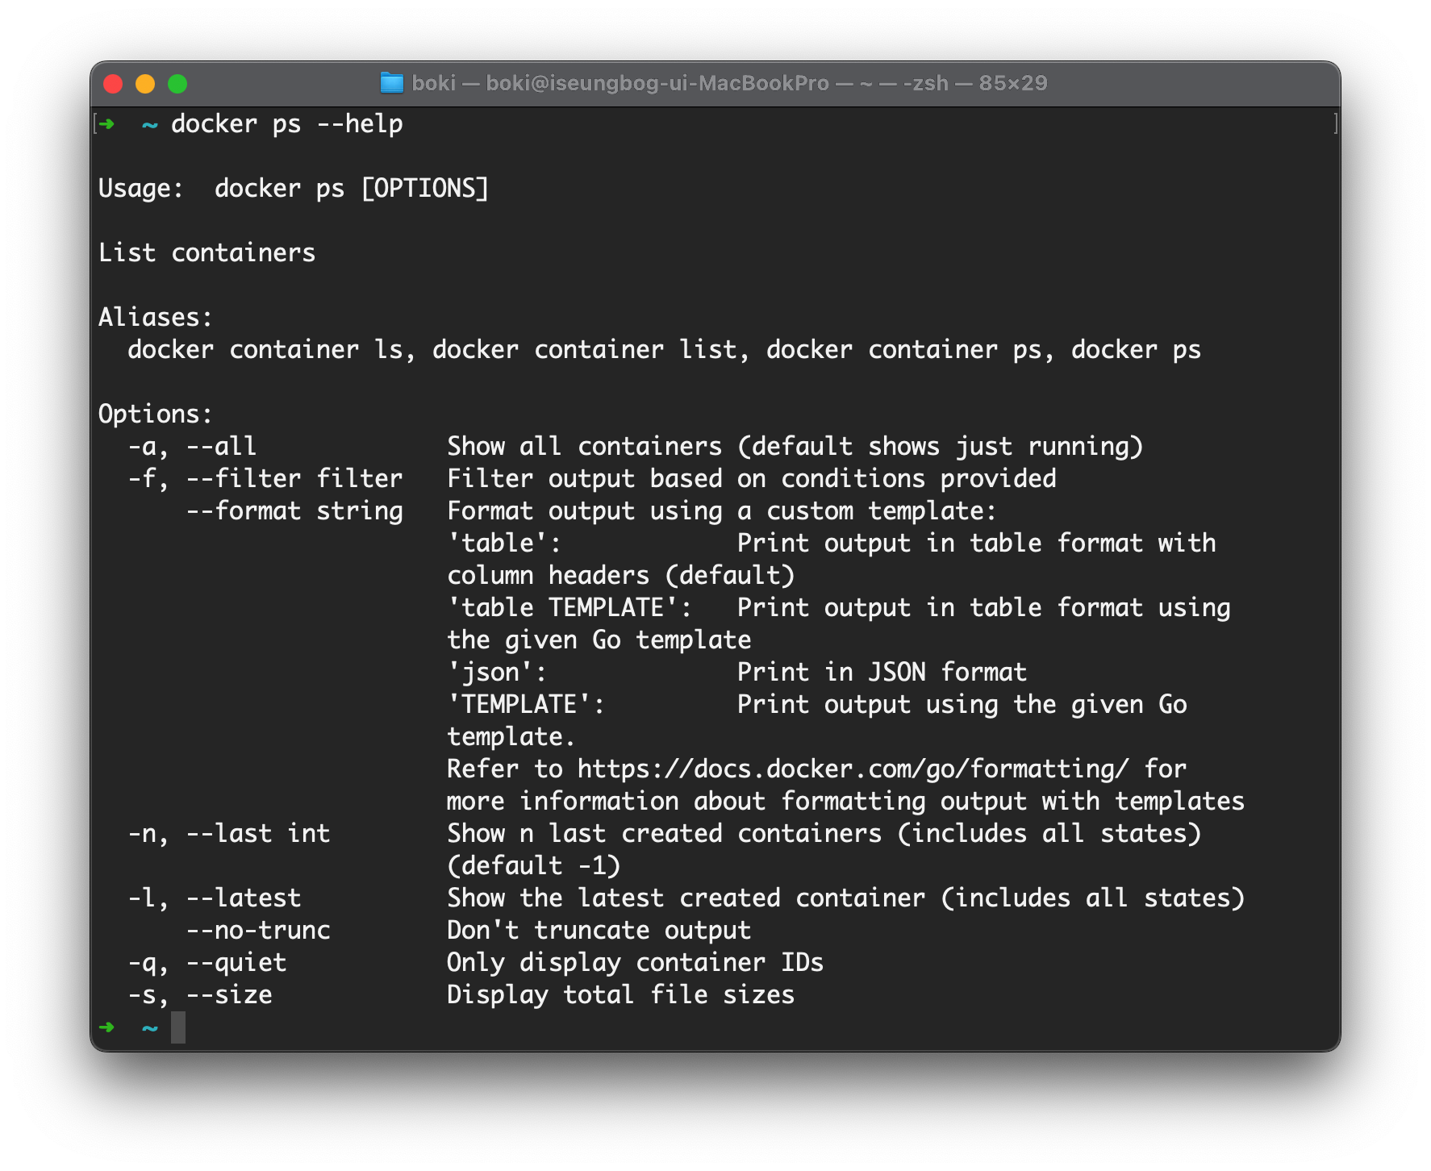Click the 'Print in JSON format' text
The height and width of the screenshot is (1171, 1431).
coord(882,673)
